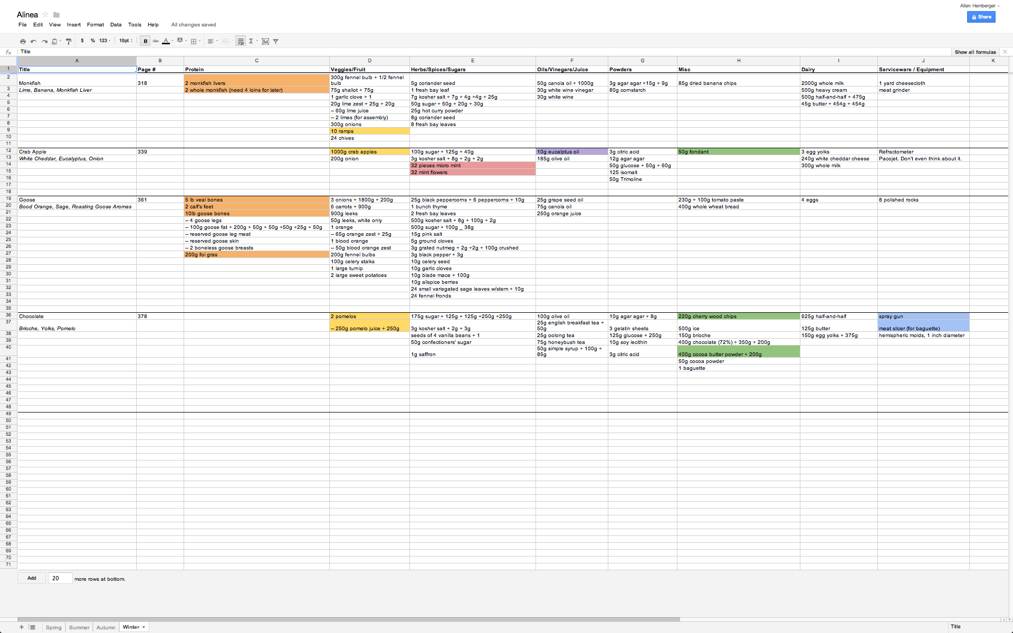The height and width of the screenshot is (633, 1013).
Task: Click the fx formula bar icon
Action: pos(8,52)
